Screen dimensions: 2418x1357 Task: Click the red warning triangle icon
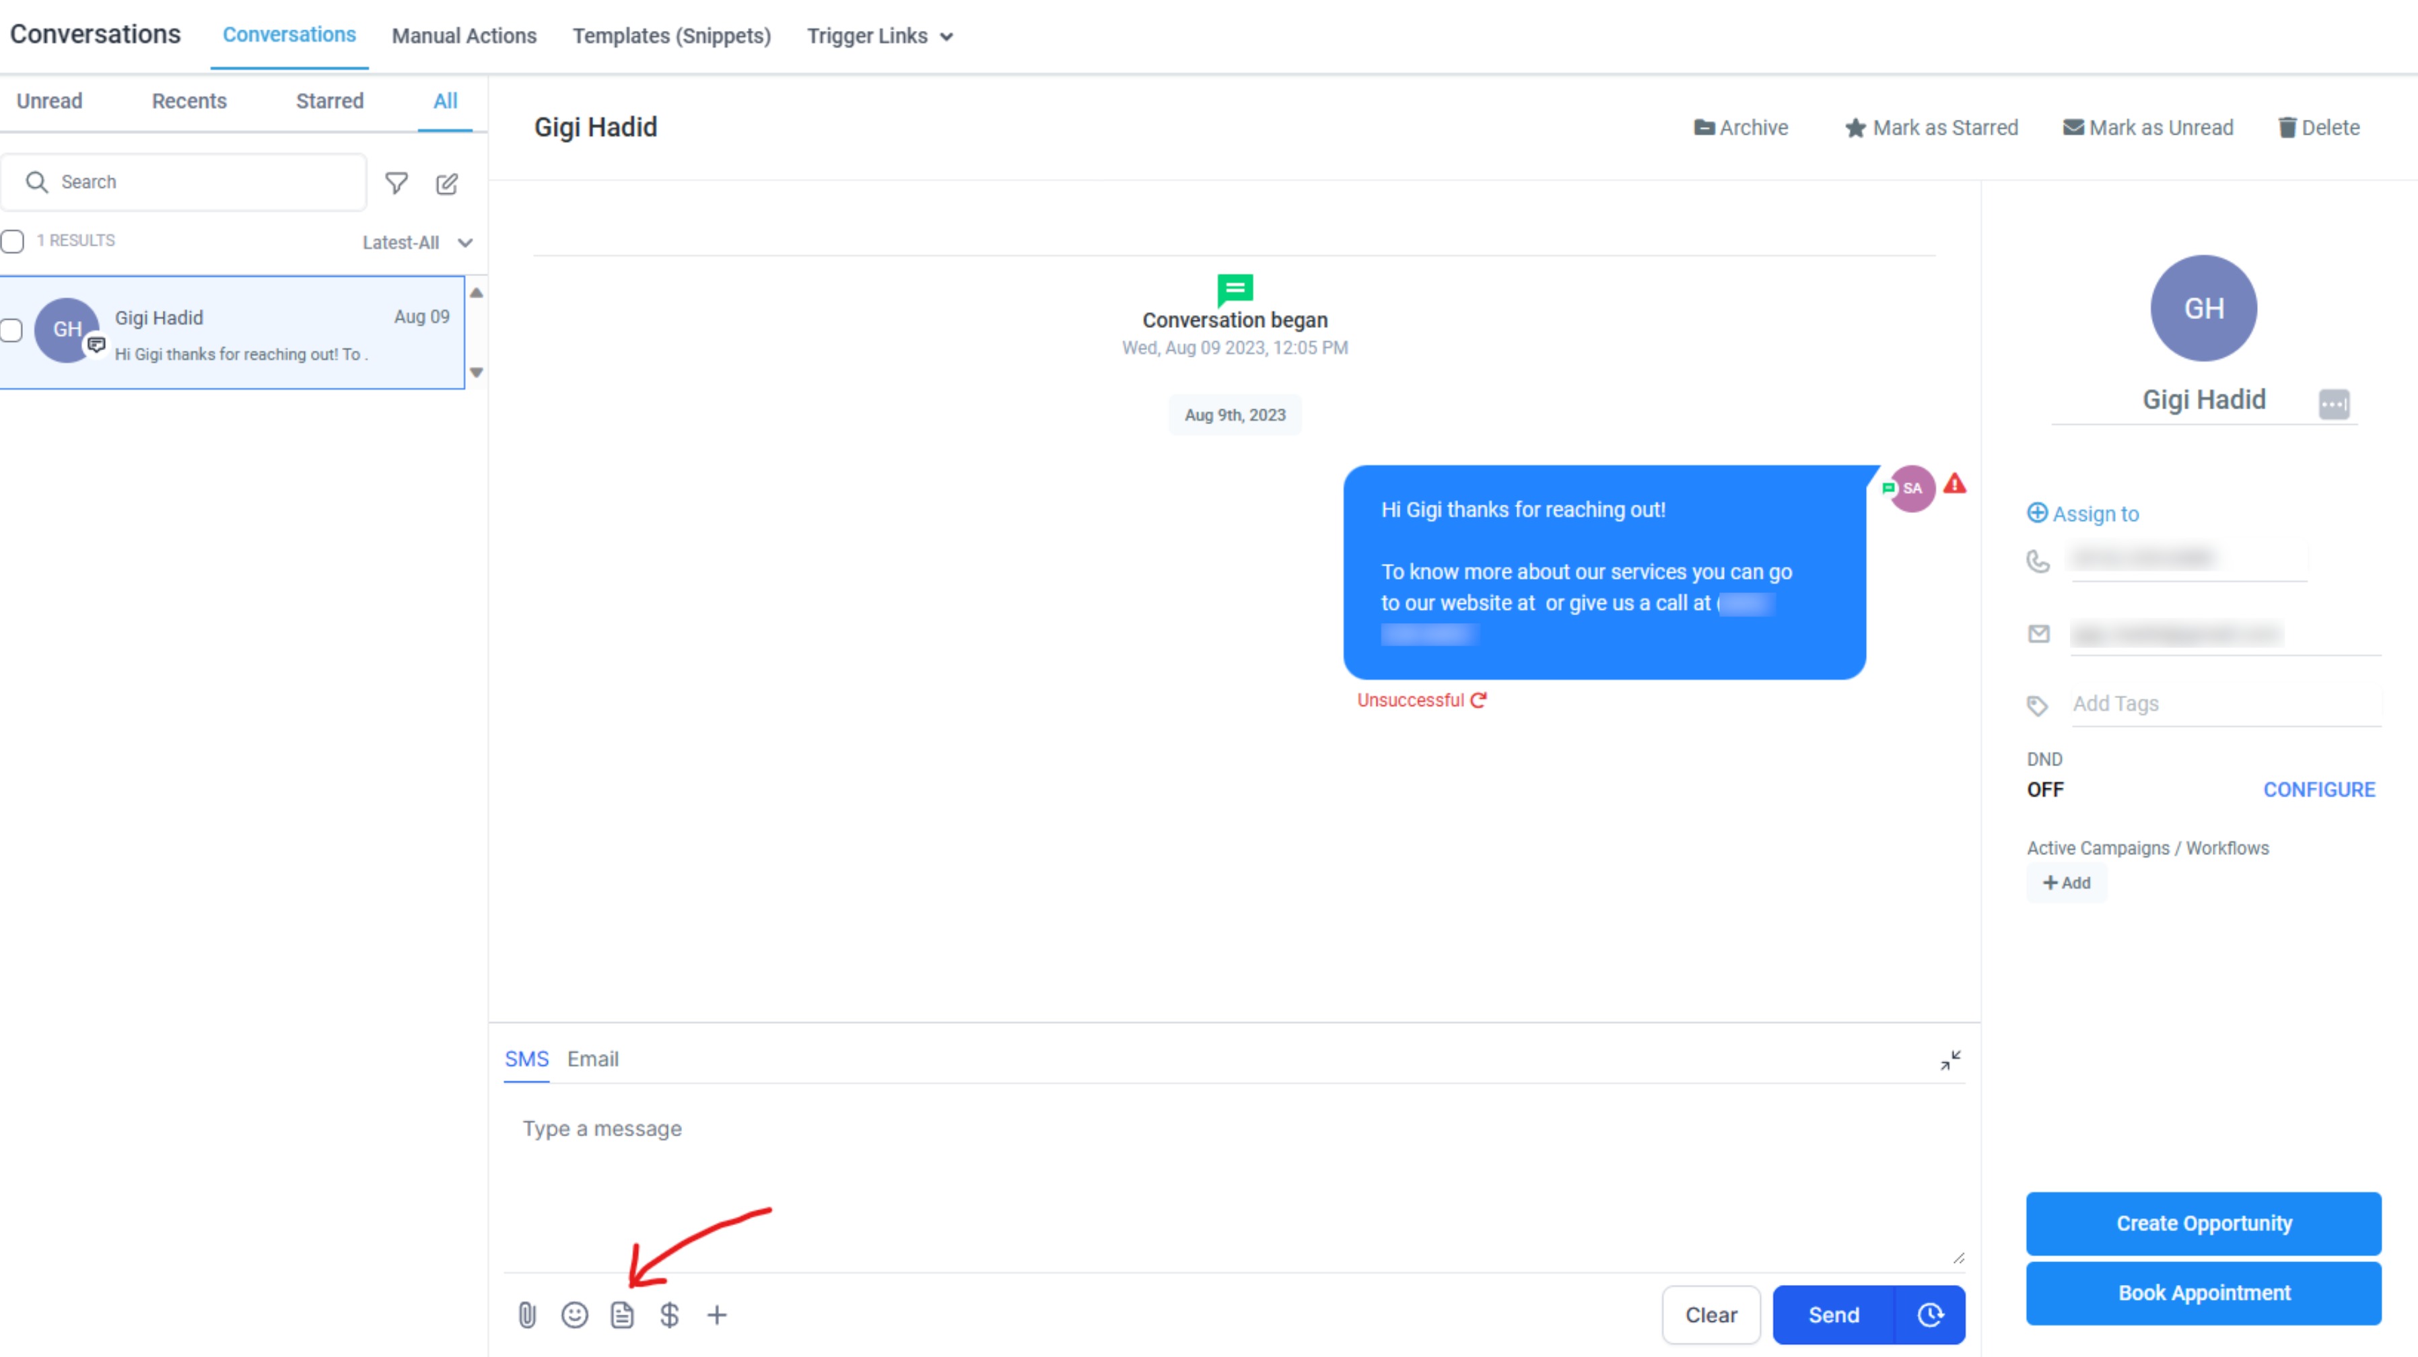pyautogui.click(x=1954, y=484)
